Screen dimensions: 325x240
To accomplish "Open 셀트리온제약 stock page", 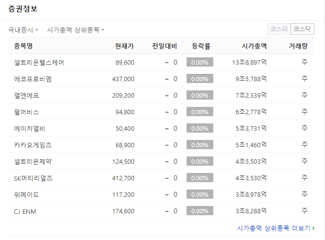I will 33,162.
